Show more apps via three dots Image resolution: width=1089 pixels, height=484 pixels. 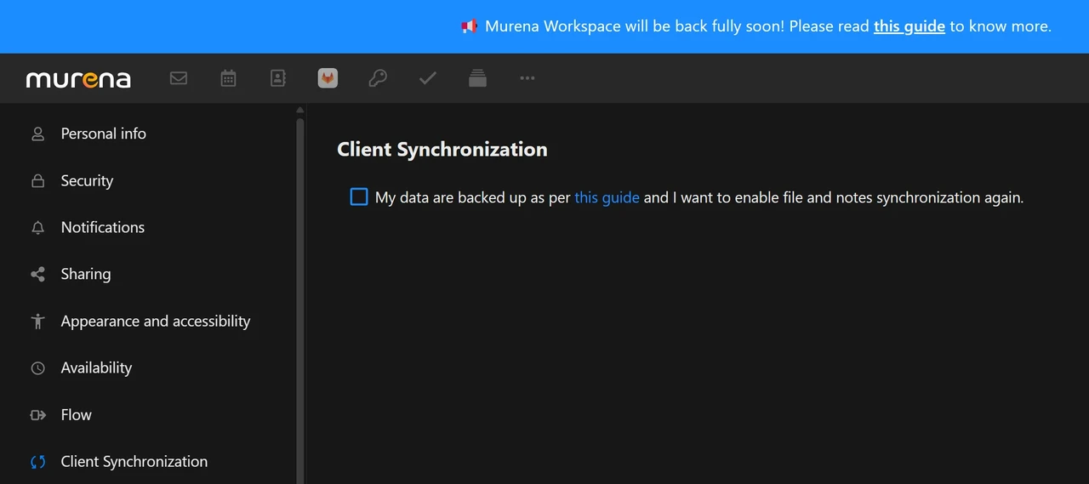pyautogui.click(x=527, y=78)
